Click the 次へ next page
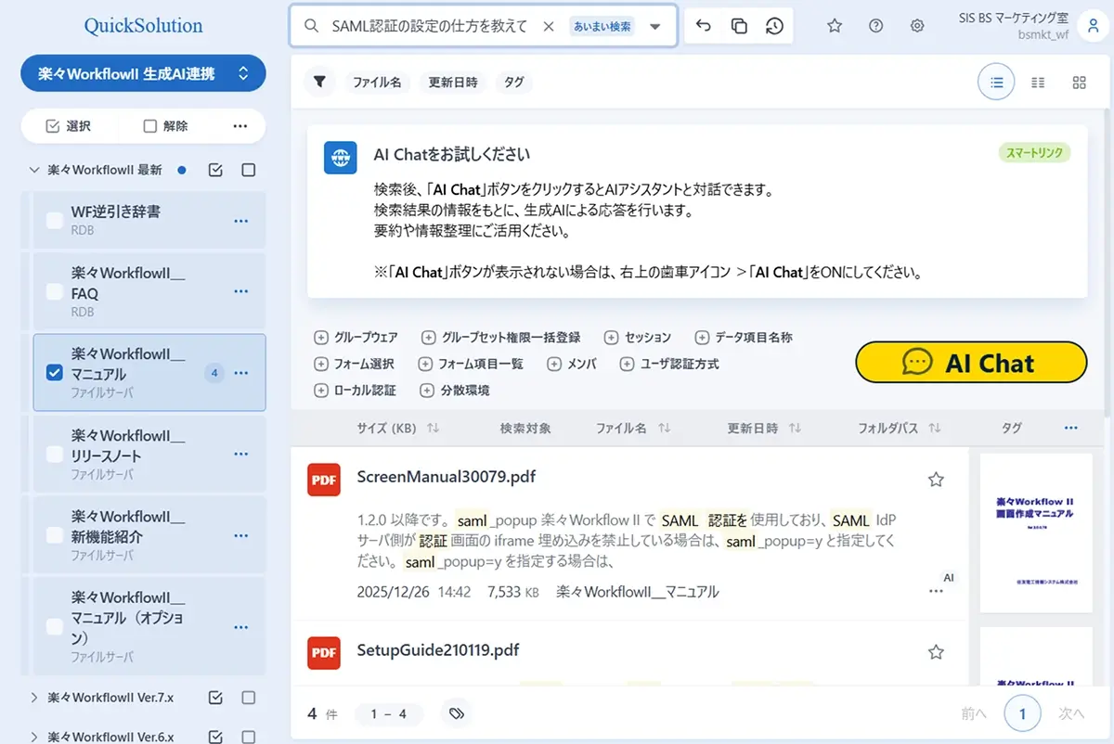Image resolution: width=1114 pixels, height=744 pixels. pos(1071,714)
